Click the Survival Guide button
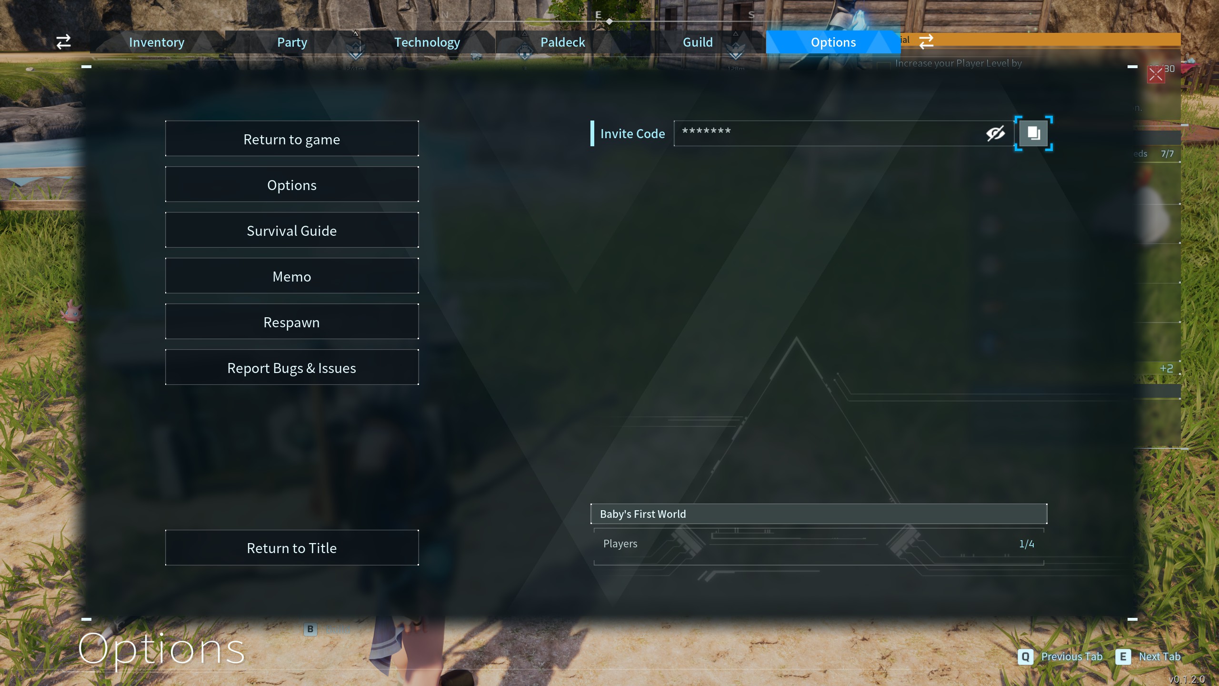The width and height of the screenshot is (1219, 686). 291,231
